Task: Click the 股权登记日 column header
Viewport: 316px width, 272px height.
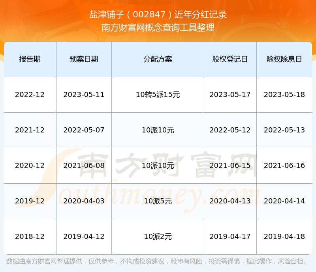Action: point(230,60)
